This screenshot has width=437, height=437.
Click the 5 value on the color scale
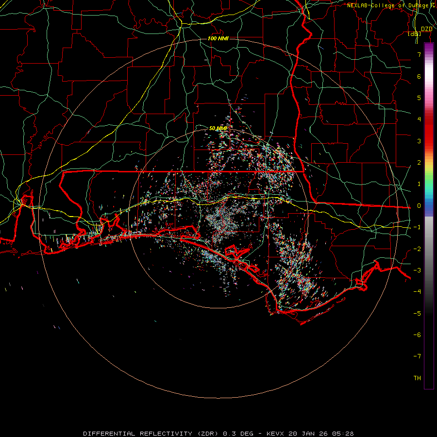point(419,98)
